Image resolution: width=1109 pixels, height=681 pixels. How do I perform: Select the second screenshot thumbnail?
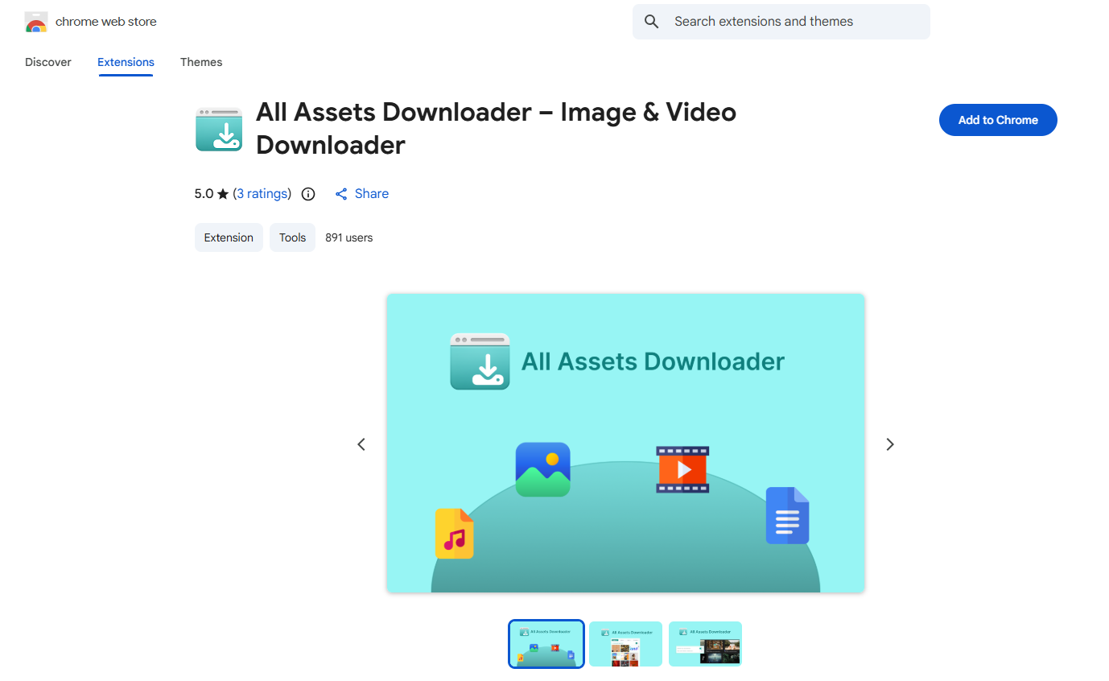pos(625,644)
